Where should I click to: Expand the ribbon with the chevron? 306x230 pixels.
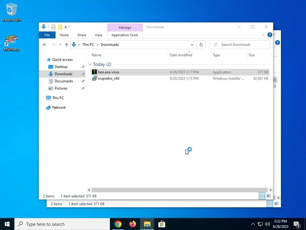263,35
